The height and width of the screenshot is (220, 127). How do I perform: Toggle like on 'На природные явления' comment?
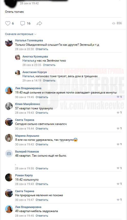[118, 200]
